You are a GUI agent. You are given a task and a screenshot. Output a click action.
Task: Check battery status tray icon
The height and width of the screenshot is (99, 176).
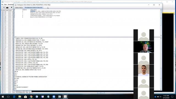pos(158,97)
